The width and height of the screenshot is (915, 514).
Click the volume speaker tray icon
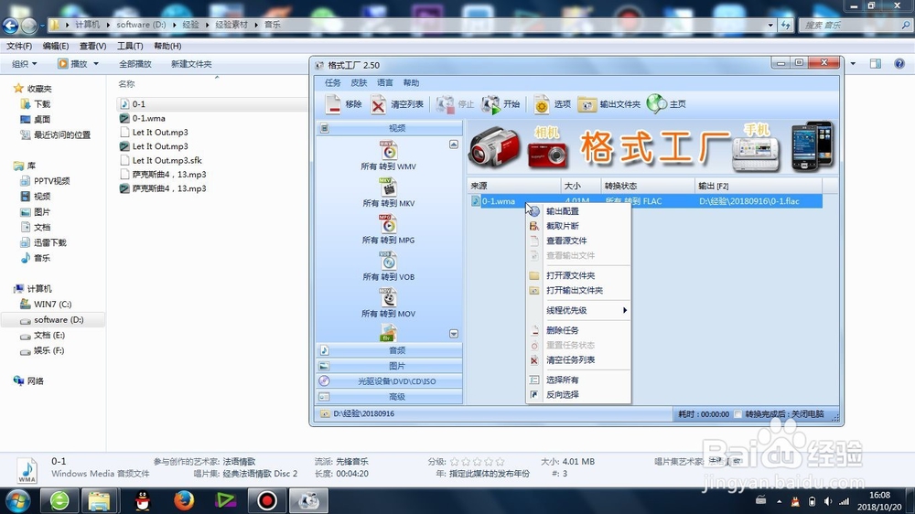coord(827,501)
